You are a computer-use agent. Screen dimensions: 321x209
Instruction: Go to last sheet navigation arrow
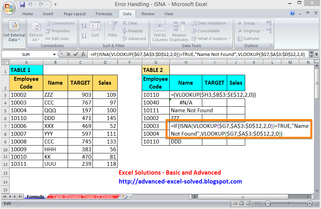(20, 197)
